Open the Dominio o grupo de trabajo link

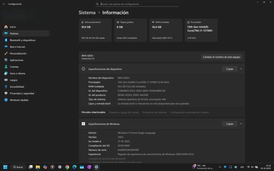pyautogui.click(x=124, y=113)
